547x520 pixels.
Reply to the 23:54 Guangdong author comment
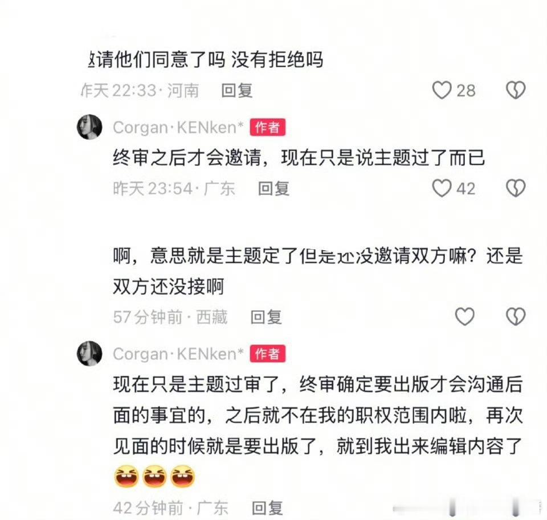(x=273, y=189)
